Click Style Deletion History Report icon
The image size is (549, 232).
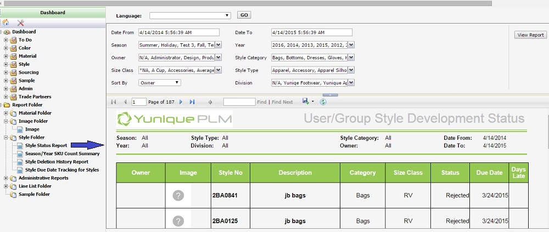tap(20, 162)
